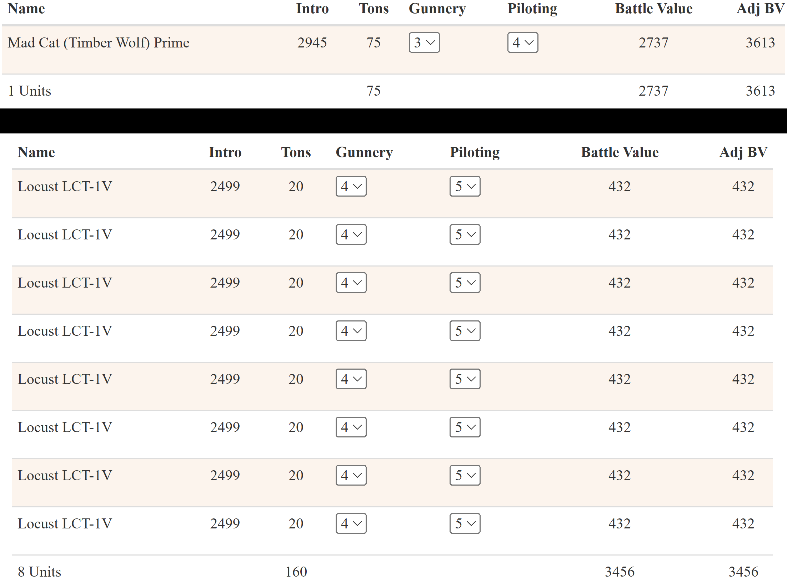This screenshot has height=588, width=787.
Task: Click Gunnery header in Locust table
Action: tap(364, 153)
